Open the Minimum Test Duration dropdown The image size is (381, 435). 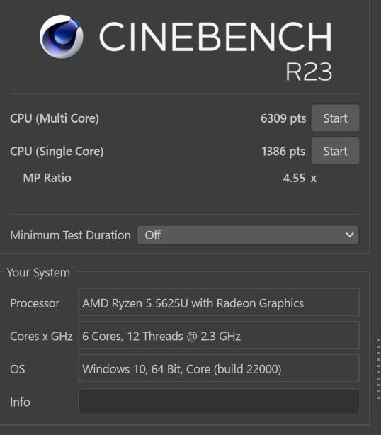[248, 235]
